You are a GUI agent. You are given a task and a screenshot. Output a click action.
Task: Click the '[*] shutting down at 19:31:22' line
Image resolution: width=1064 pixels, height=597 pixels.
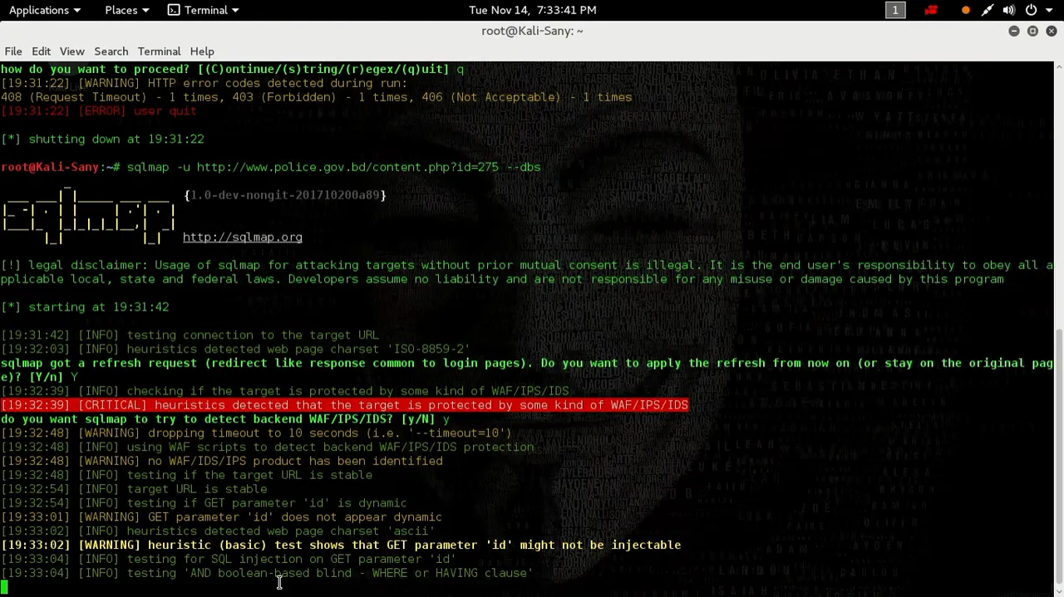tap(102, 139)
